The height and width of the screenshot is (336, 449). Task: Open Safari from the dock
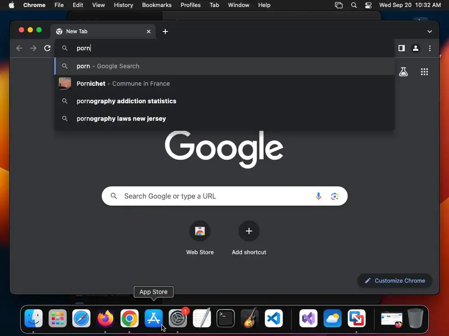tap(81, 318)
